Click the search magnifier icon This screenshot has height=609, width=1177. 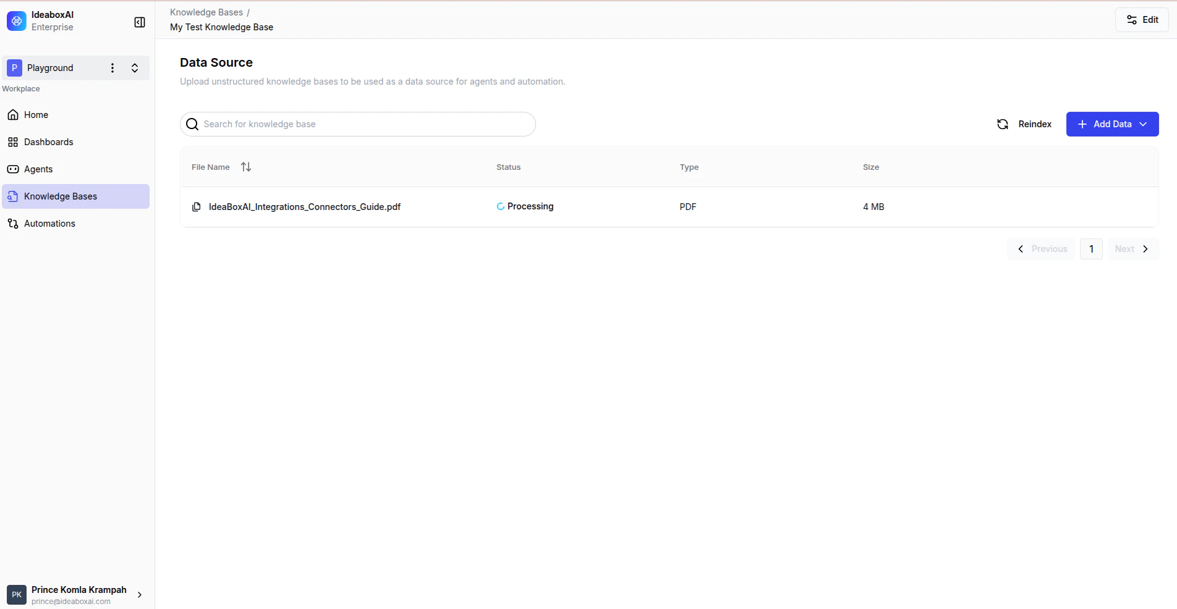[x=192, y=124]
